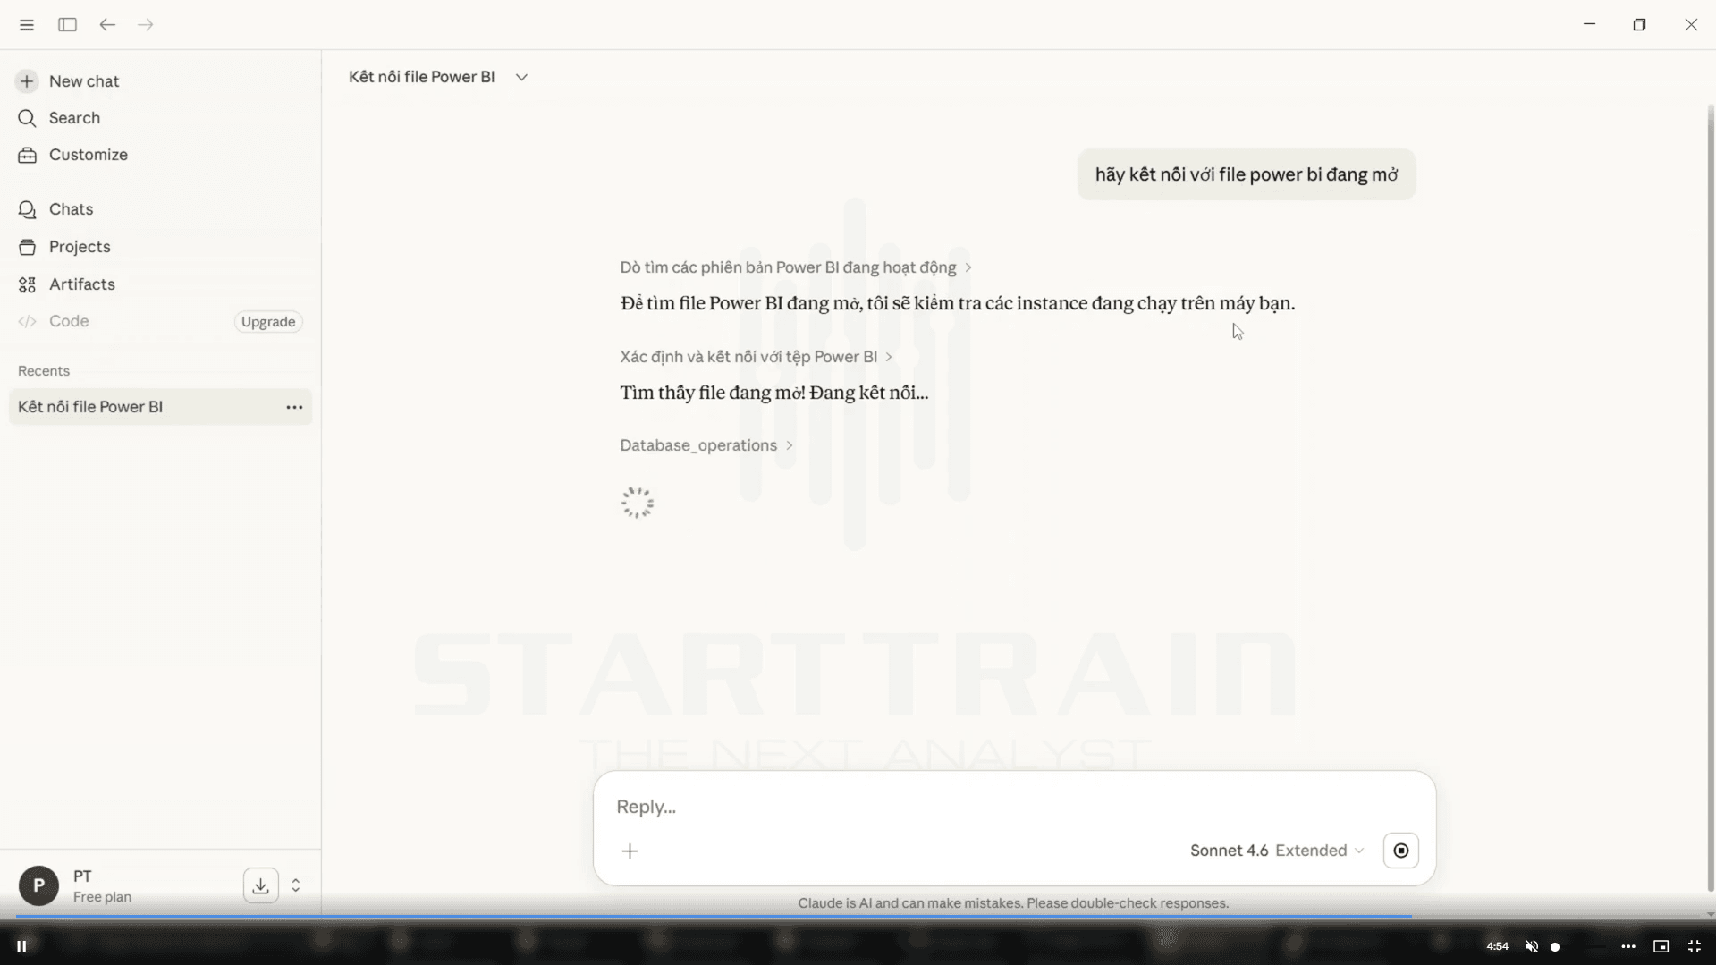Toggle picture-in-picture mode icon
The height and width of the screenshot is (965, 1716).
pyautogui.click(x=1661, y=946)
